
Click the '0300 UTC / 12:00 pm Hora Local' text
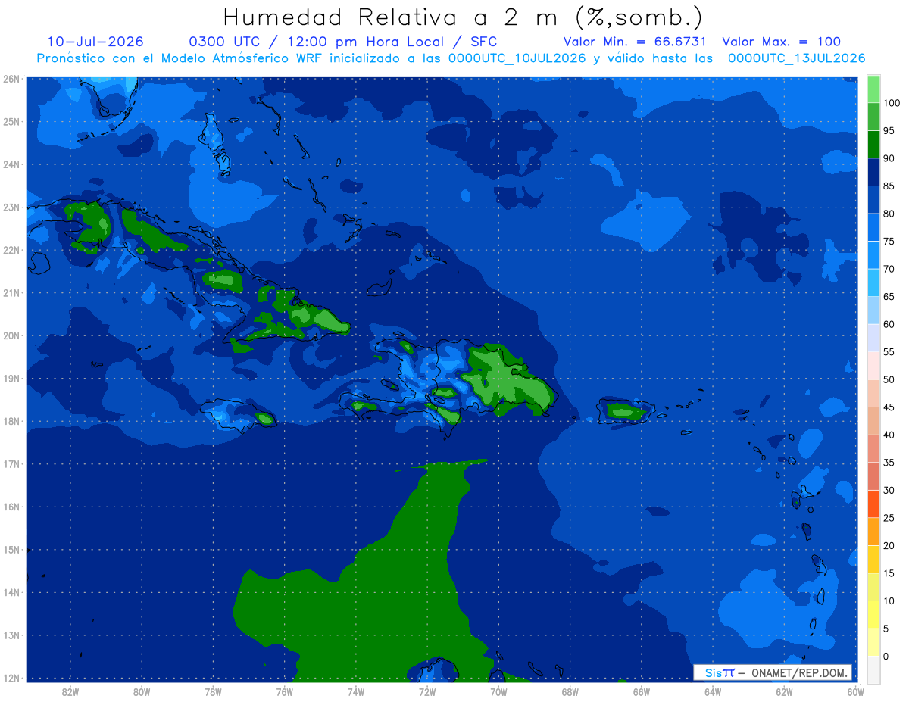tap(322, 42)
